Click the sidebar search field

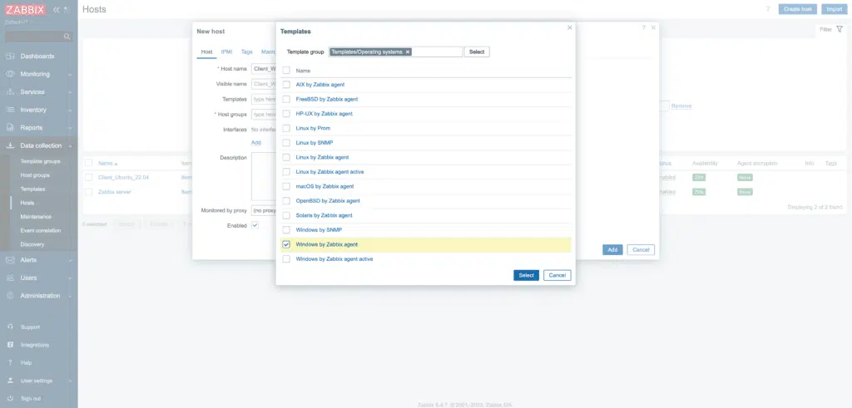33,37
